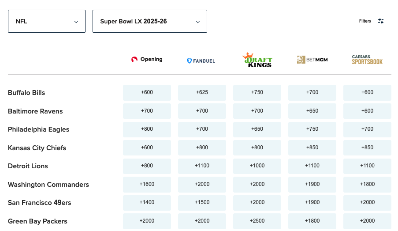Click Baltimore Ravens DraftKings odds +700
398x231 pixels.
click(x=257, y=111)
